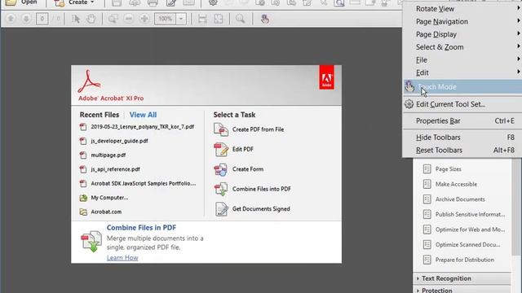Open the Rotate View submenu
The width and height of the screenshot is (522, 293).
coord(462,9)
